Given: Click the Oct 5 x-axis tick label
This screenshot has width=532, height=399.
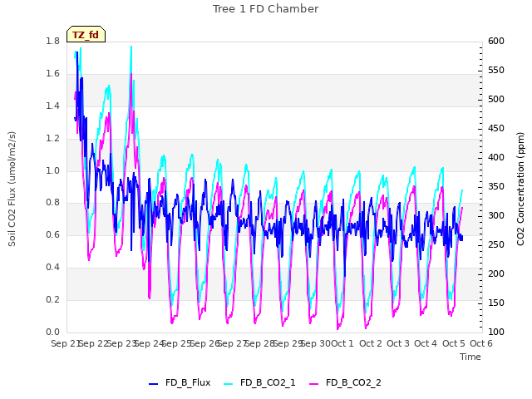Looking at the screenshot, I should (454, 343).
